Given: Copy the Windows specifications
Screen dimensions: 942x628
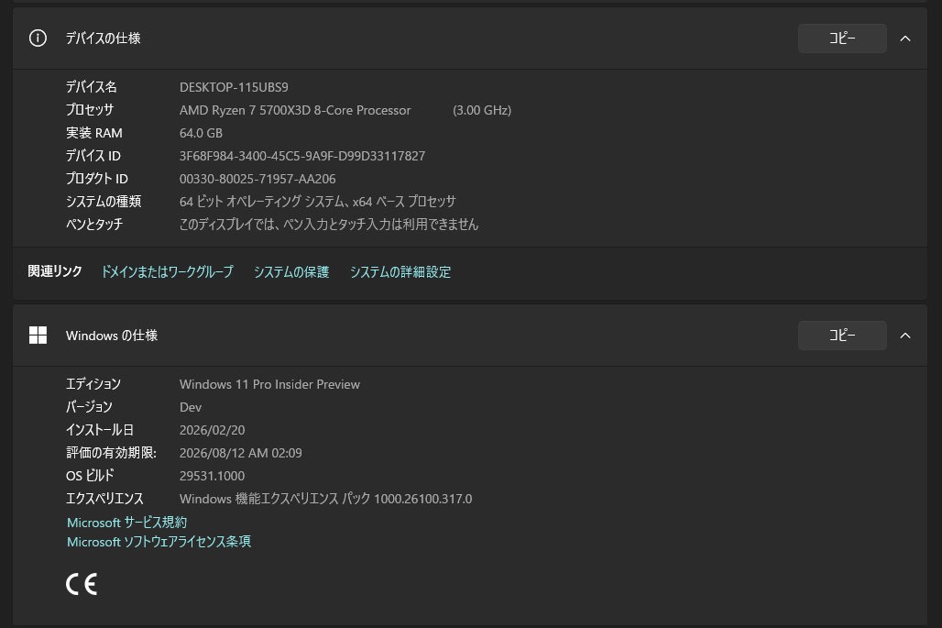Looking at the screenshot, I should click(x=842, y=336).
